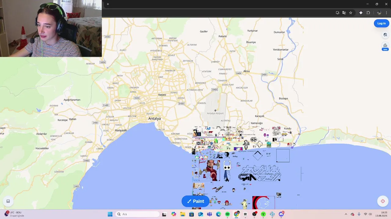Click the Boztepe label on map
Screen dimensions: 391x219
coord(283,99)
